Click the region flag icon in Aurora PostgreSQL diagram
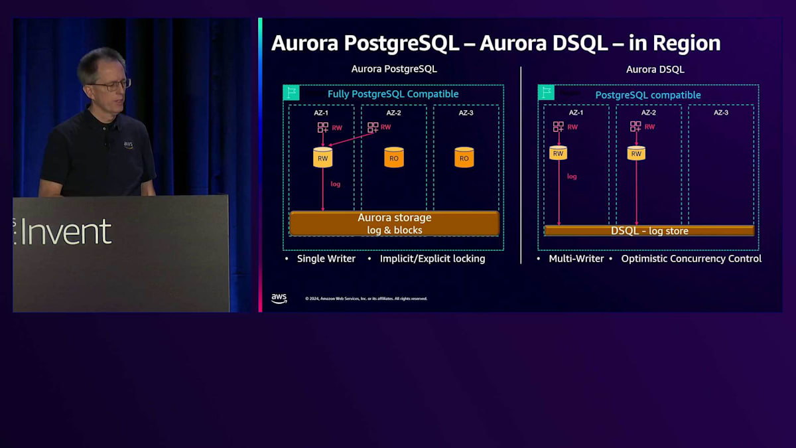 click(291, 93)
